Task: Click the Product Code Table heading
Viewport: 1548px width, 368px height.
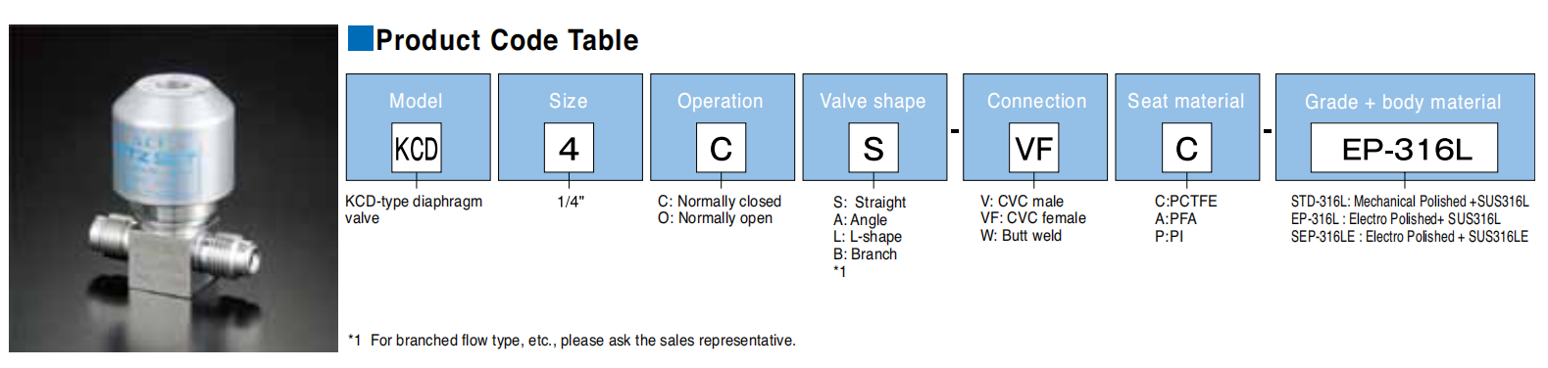Action: point(507,40)
